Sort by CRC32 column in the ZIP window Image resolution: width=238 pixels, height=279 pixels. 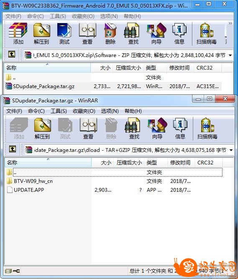click(x=207, y=68)
